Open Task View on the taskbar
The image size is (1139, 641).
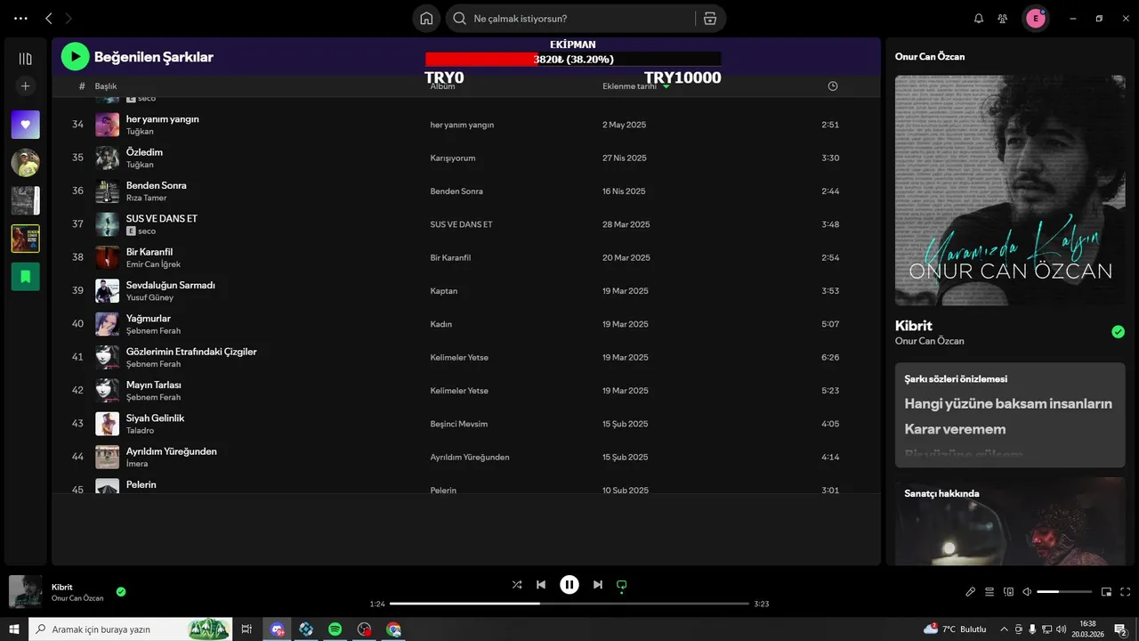[246, 629]
